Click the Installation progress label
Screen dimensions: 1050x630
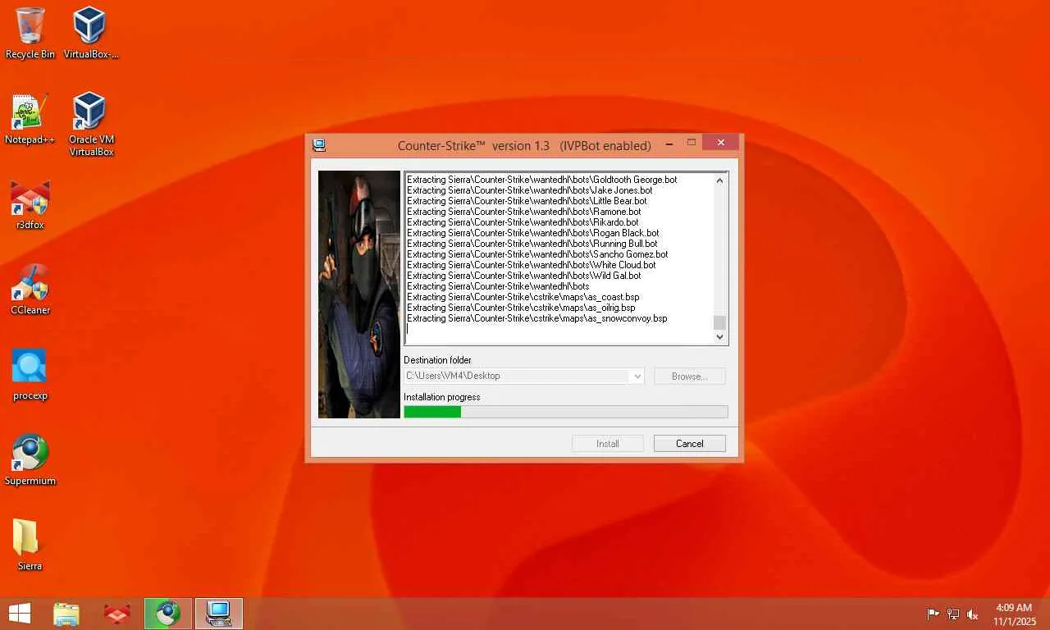click(x=442, y=397)
